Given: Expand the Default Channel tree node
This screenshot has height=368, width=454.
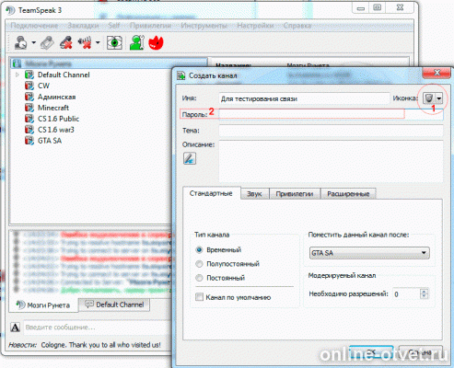Looking at the screenshot, I should [x=17, y=75].
